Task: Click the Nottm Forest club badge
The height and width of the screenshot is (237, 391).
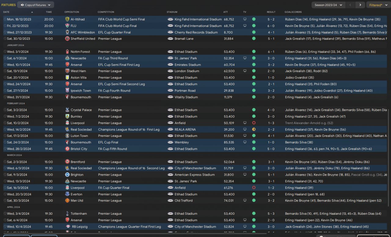Action: pyautogui.click(x=67, y=52)
